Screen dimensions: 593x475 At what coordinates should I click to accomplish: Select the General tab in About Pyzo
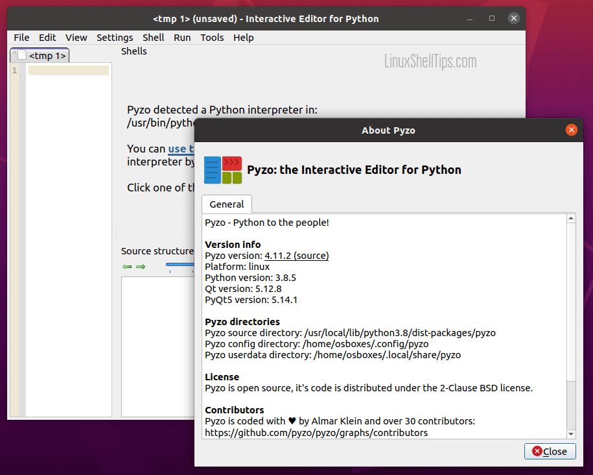coord(227,204)
